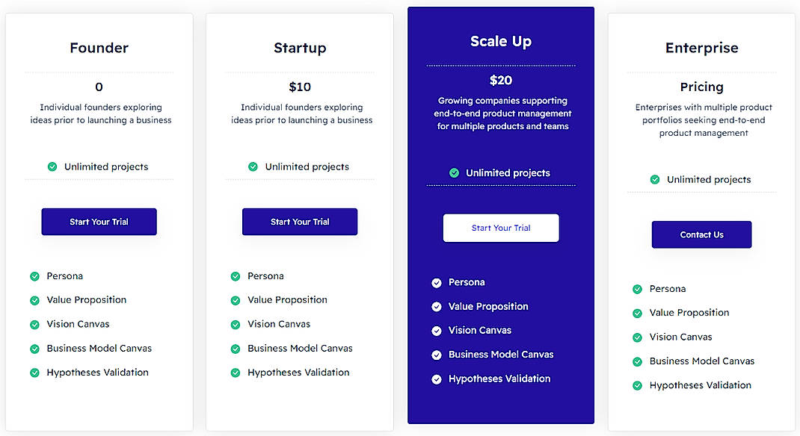Open Start Your Trial on the Startup plan
The height and width of the screenshot is (436, 800).
300,222
